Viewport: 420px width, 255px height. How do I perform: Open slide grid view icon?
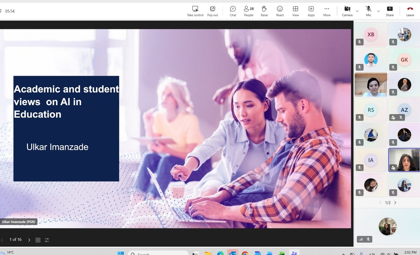[x=38, y=240]
